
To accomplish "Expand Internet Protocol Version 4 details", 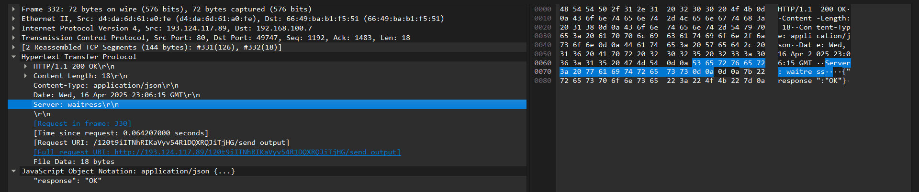I will coord(13,28).
